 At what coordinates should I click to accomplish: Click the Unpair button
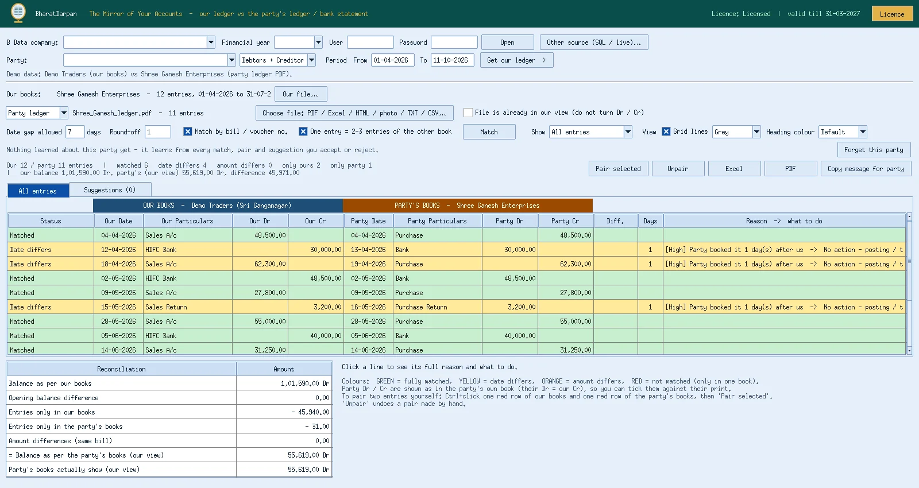678,169
